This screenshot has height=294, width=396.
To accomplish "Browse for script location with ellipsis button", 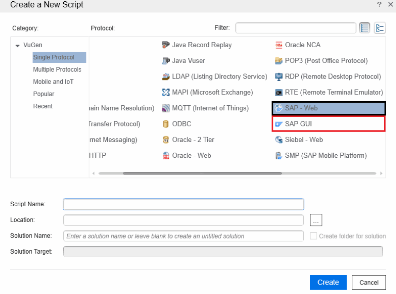I will click(316, 220).
